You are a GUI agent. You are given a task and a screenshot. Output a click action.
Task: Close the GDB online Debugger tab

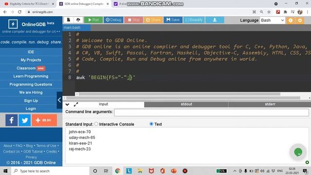[108, 4]
